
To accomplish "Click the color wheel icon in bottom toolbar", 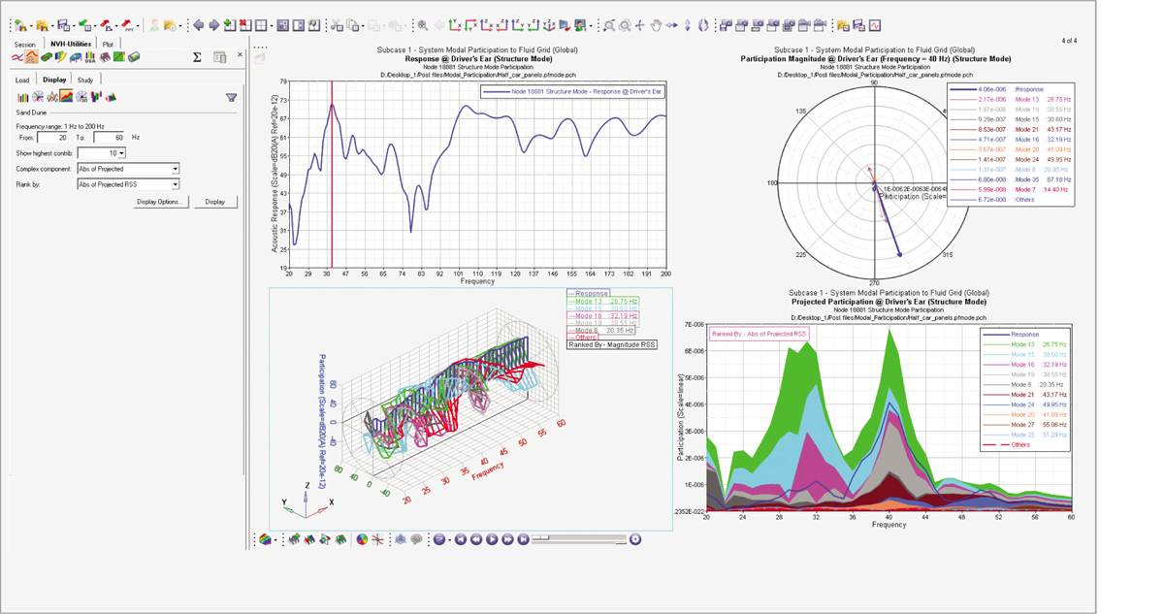I will point(362,539).
